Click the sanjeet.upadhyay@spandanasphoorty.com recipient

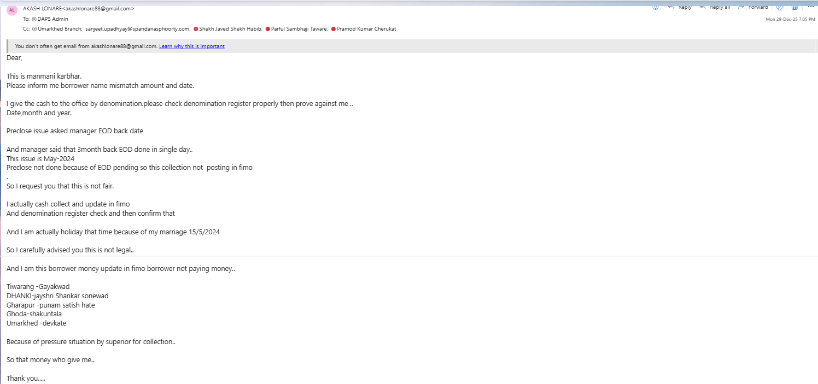click(138, 29)
